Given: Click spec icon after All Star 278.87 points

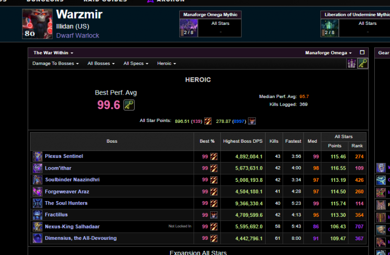Looking at the screenshot, I should click(252, 121).
